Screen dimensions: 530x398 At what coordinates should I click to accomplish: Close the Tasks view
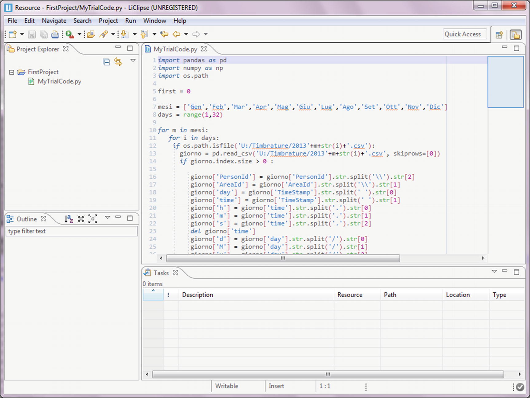[x=175, y=273]
